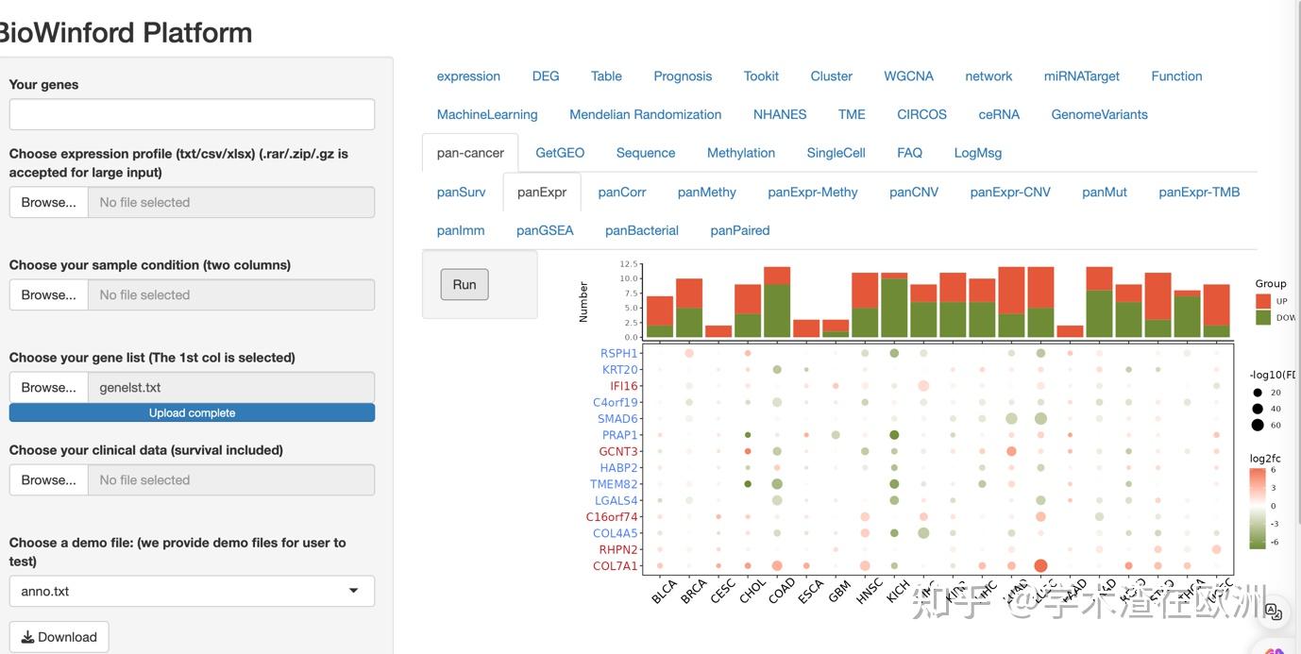The height and width of the screenshot is (654, 1301).
Task: Click the Run button
Action: coord(465,284)
